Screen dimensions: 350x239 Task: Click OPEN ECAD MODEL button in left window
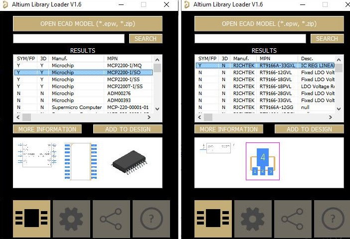pos(88,23)
